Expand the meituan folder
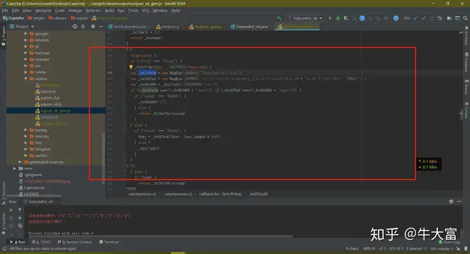The height and width of the screenshot is (254, 470). (x=25, y=53)
